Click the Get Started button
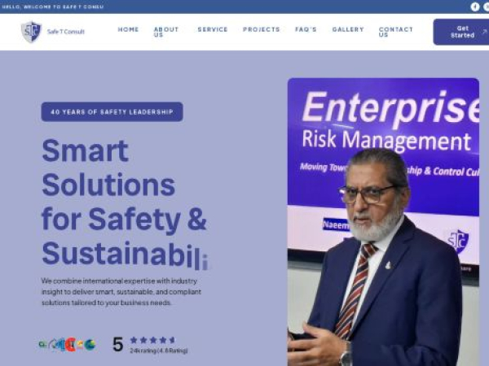 pyautogui.click(x=461, y=32)
